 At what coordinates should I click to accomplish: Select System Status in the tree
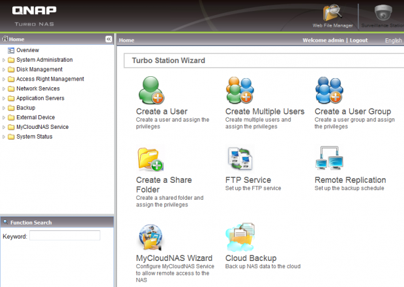coord(35,137)
